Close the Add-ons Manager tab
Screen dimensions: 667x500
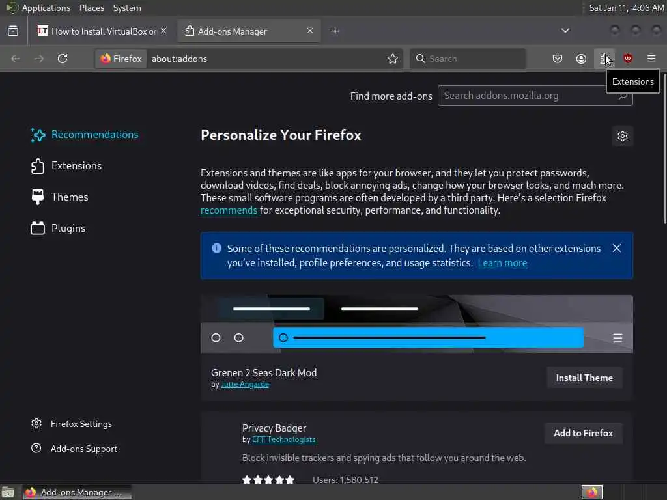pos(310,31)
